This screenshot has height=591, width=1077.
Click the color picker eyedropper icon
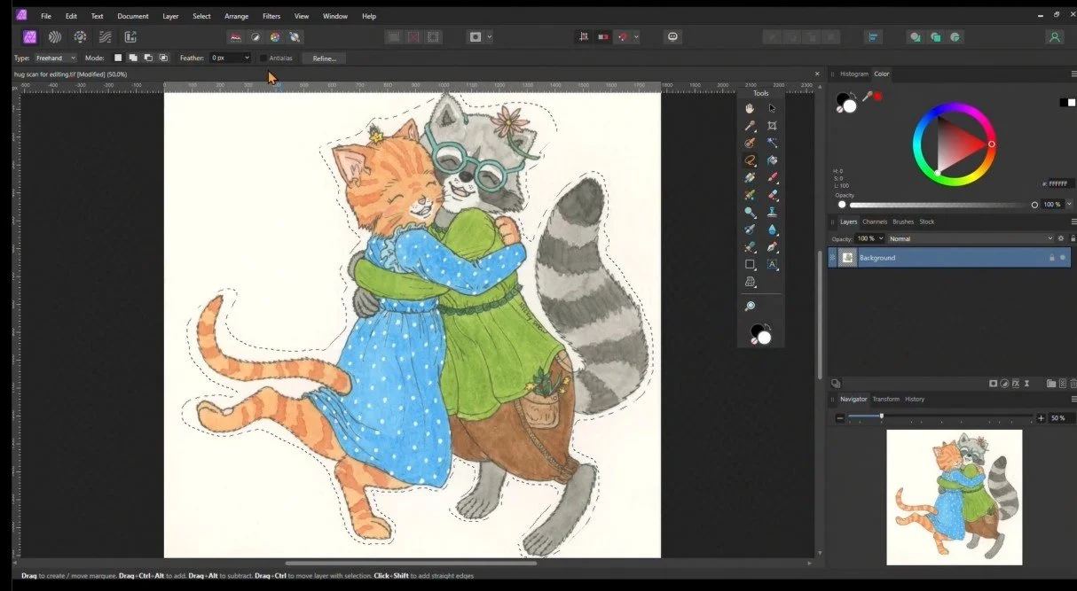867,97
